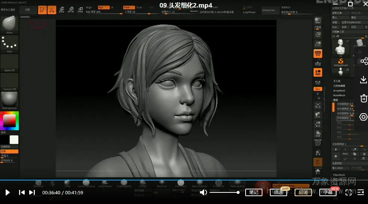Open the 倍速 playback speed menu
This screenshot has width=368, height=204.
tap(278, 192)
